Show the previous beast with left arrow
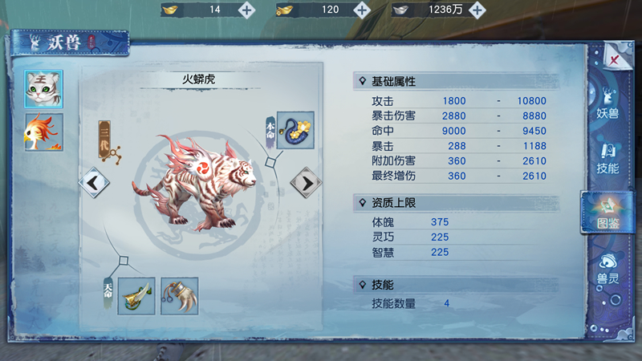642x361 pixels. pos(94,183)
